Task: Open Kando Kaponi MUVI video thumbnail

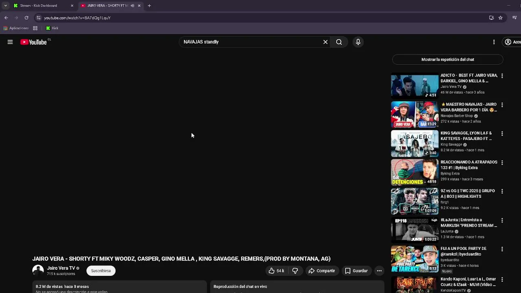Action: [x=415, y=285]
